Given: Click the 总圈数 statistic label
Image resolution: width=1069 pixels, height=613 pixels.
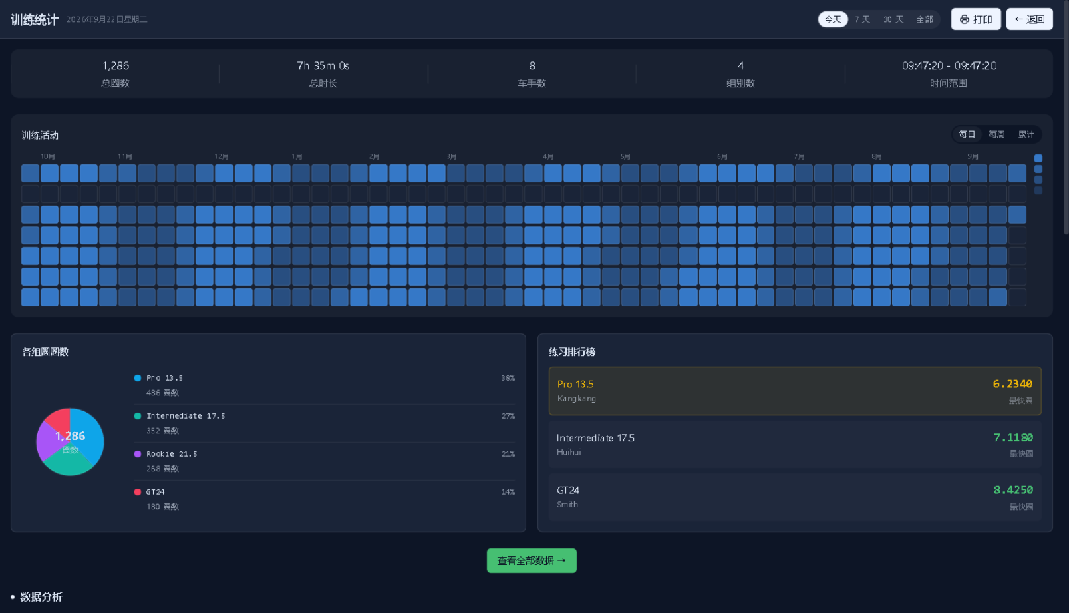Looking at the screenshot, I should (115, 83).
